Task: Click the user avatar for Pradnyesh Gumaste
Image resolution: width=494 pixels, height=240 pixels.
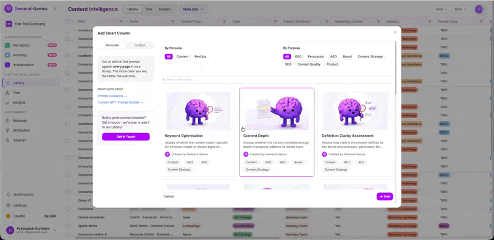Action: pyautogui.click(x=10, y=230)
